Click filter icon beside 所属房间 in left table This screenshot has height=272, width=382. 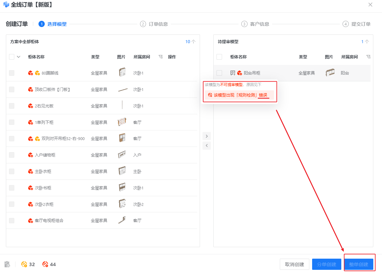(x=161, y=57)
